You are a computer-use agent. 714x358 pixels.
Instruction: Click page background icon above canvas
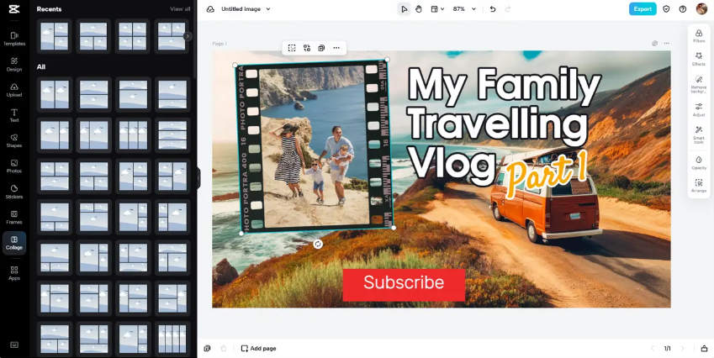click(x=655, y=43)
